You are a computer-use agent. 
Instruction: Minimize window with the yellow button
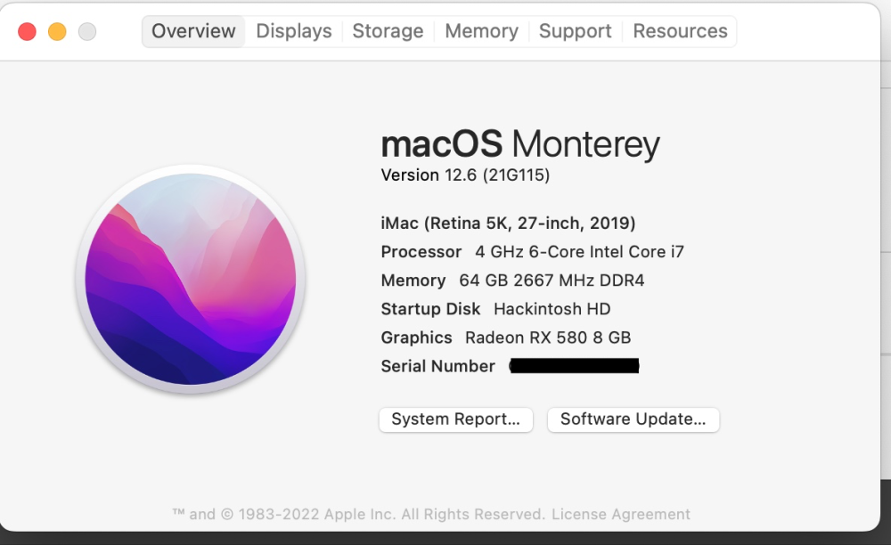pyautogui.click(x=57, y=32)
